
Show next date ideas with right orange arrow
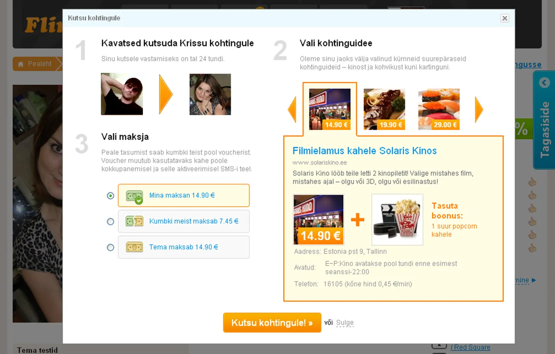pyautogui.click(x=479, y=110)
